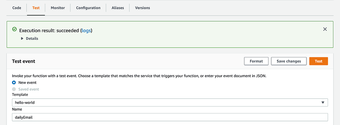Screen dimensions: 340x125
Task: Open the hello-world Template dropdown
Action: coord(170,102)
